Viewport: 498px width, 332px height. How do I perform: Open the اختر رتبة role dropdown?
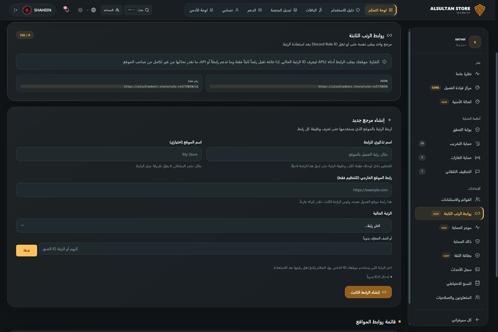[x=204, y=226]
